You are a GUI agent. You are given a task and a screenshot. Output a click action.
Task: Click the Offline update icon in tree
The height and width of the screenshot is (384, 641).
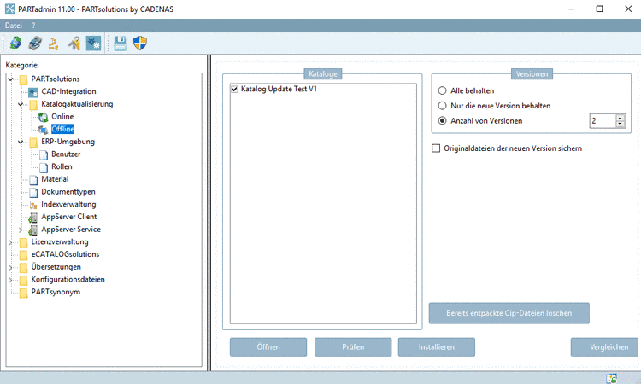[44, 130]
